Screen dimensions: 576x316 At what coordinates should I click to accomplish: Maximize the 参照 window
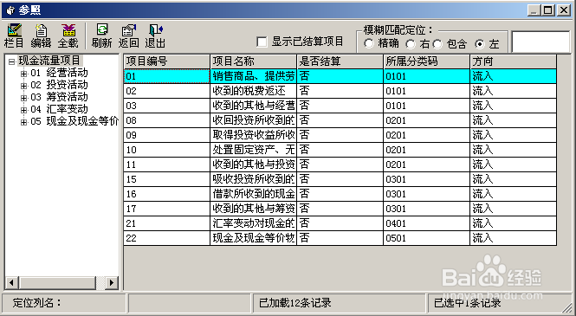tap(547, 10)
